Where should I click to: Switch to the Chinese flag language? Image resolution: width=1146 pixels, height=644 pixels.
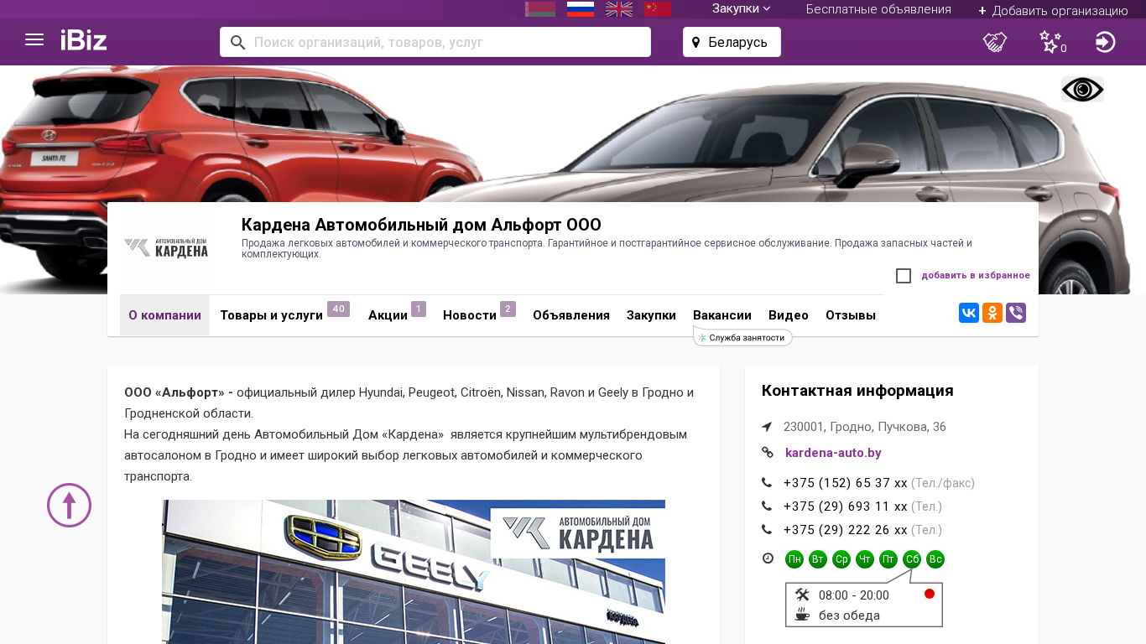(x=658, y=9)
